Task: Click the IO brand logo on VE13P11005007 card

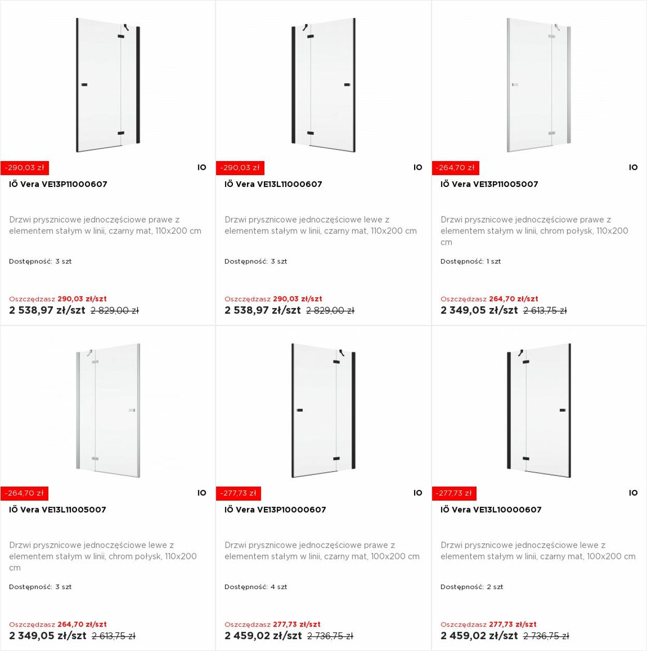Action: (633, 167)
